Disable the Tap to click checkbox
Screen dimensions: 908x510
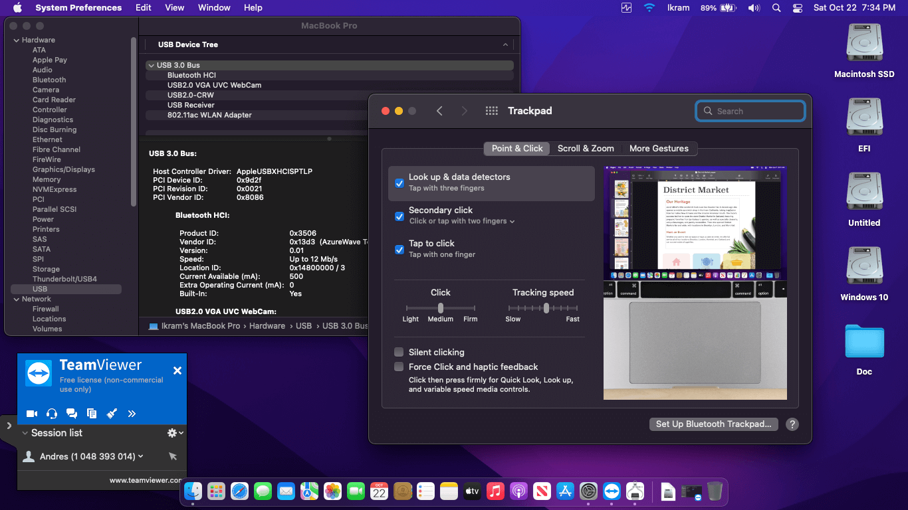coord(399,250)
